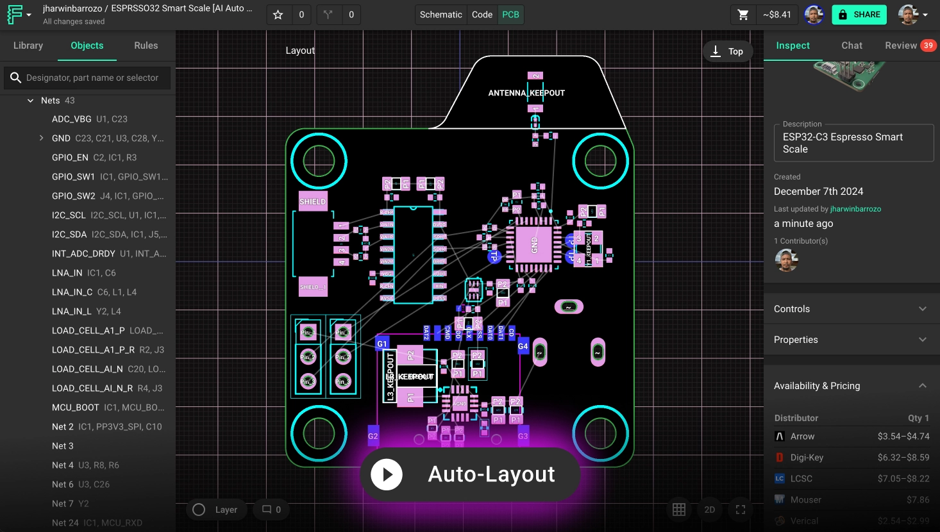The image size is (940, 532).
Task: Enter fullscreen with the expand icon
Action: 741,510
